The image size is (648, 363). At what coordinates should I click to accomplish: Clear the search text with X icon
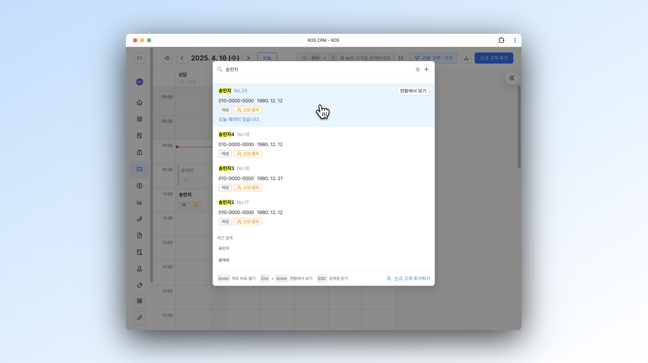click(418, 69)
